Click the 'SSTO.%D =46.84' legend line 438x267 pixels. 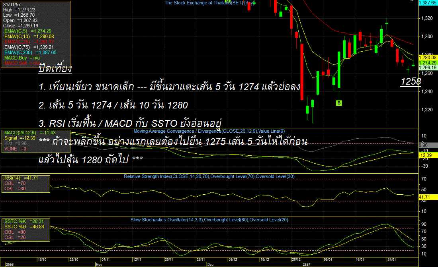[24, 226]
